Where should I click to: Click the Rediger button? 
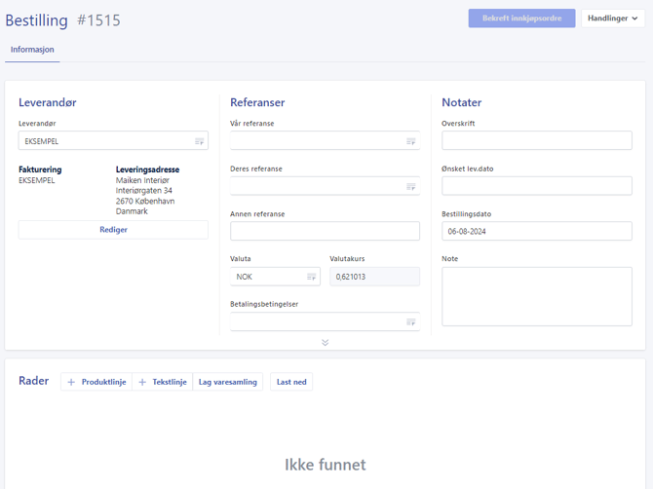(113, 230)
